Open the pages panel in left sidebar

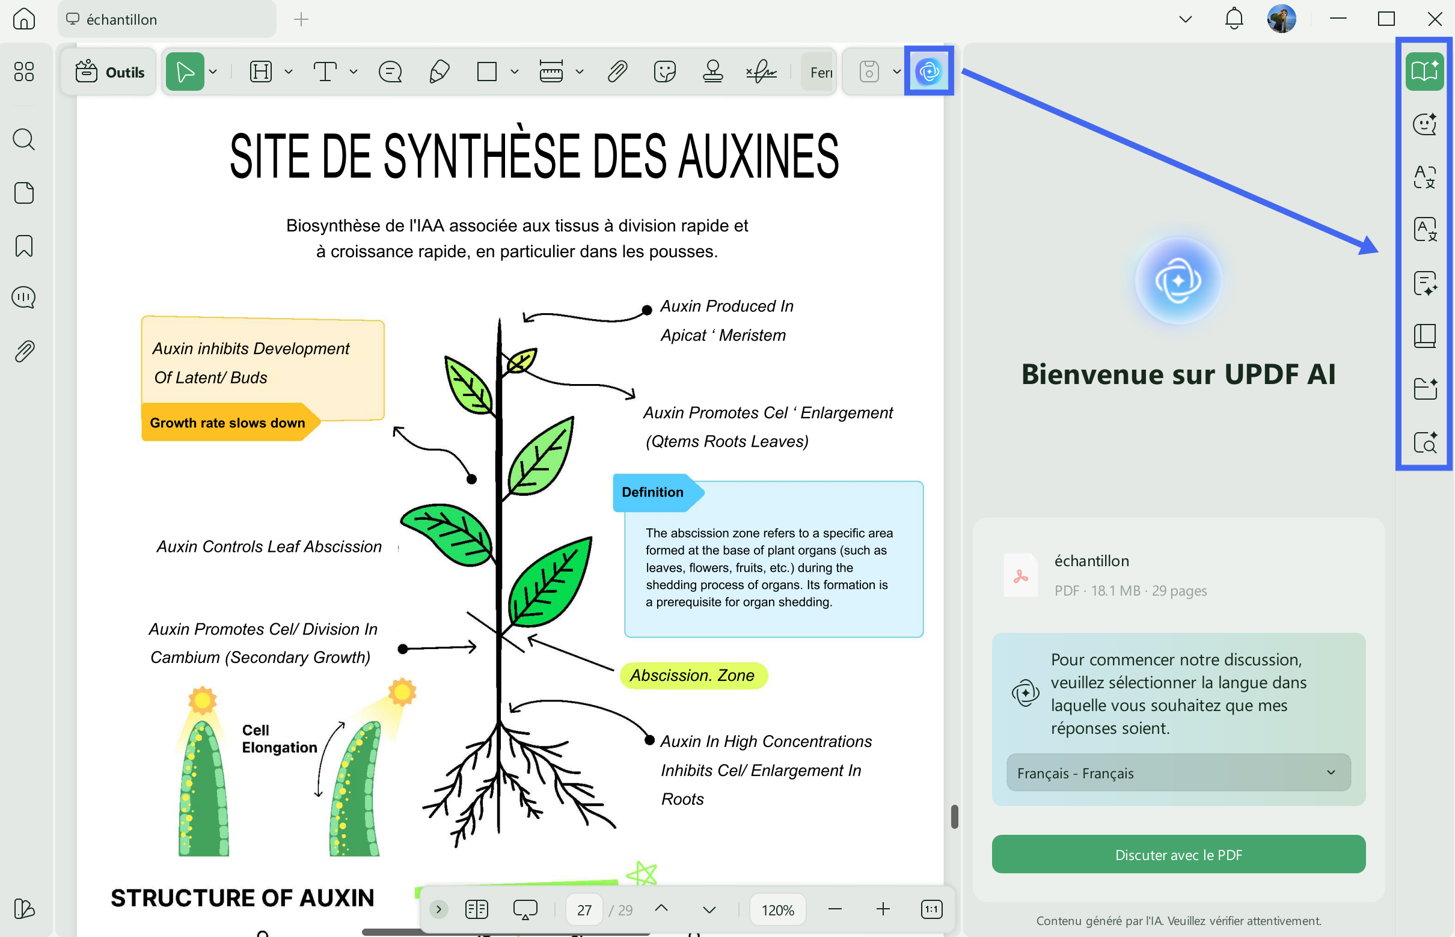[23, 193]
